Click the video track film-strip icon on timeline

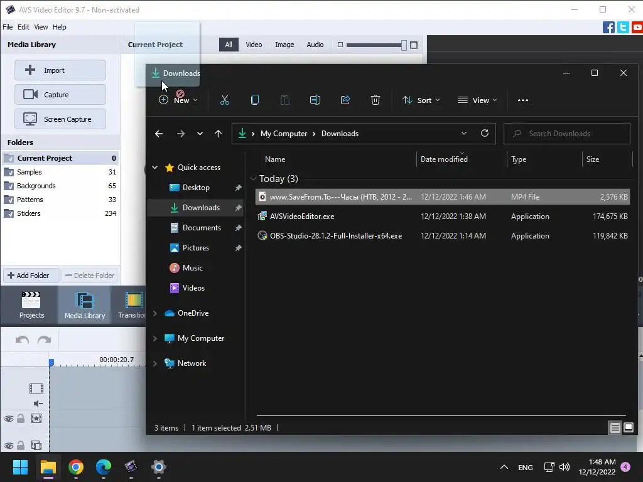(x=36, y=388)
